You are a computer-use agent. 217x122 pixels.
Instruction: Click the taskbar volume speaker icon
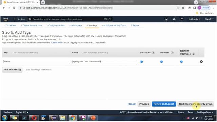point(200,118)
